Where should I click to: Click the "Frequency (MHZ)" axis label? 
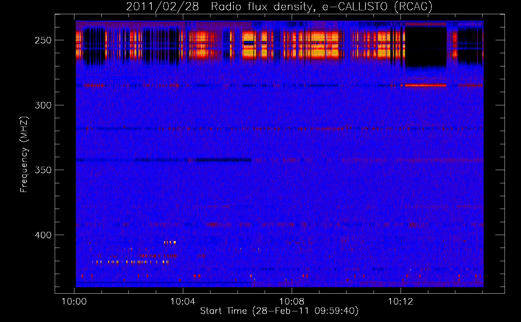pos(24,155)
